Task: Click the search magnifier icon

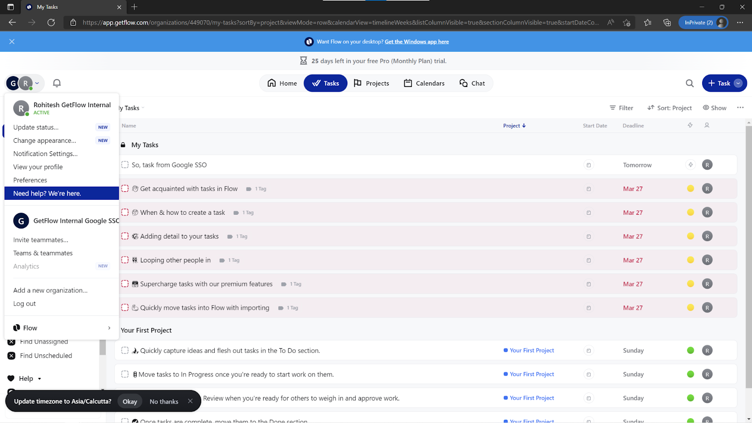Action: point(689,83)
